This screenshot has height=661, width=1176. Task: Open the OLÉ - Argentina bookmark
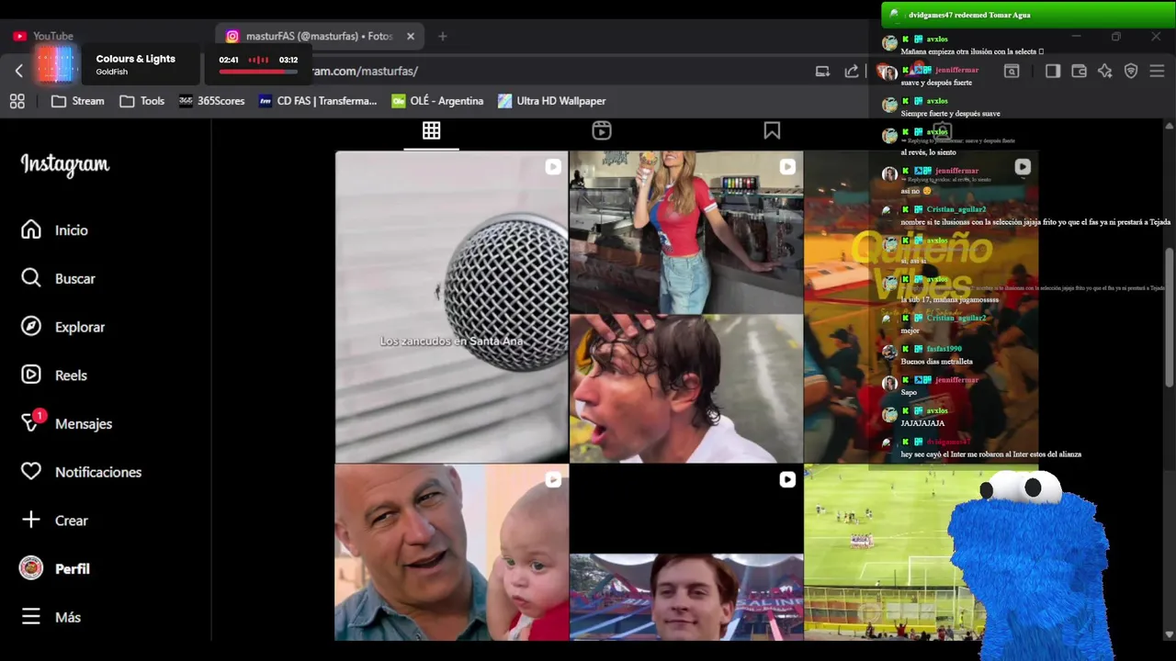(437, 101)
